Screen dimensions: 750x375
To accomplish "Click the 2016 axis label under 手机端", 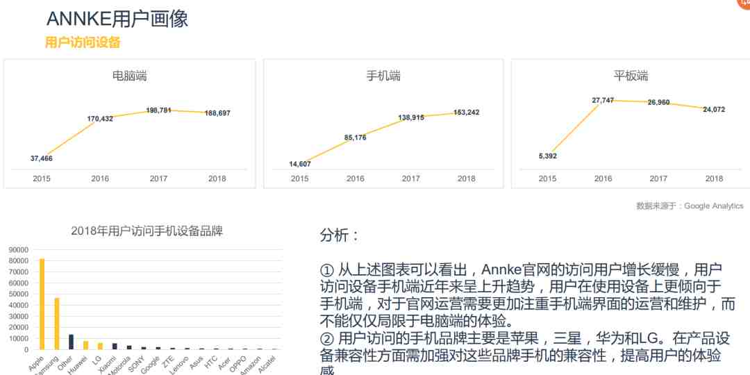I will 356,179.
